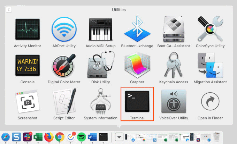Open the Screenshot utility

click(x=28, y=102)
